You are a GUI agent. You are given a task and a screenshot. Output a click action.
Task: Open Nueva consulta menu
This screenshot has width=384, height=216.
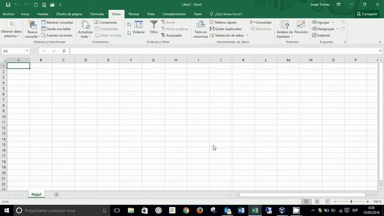32,29
